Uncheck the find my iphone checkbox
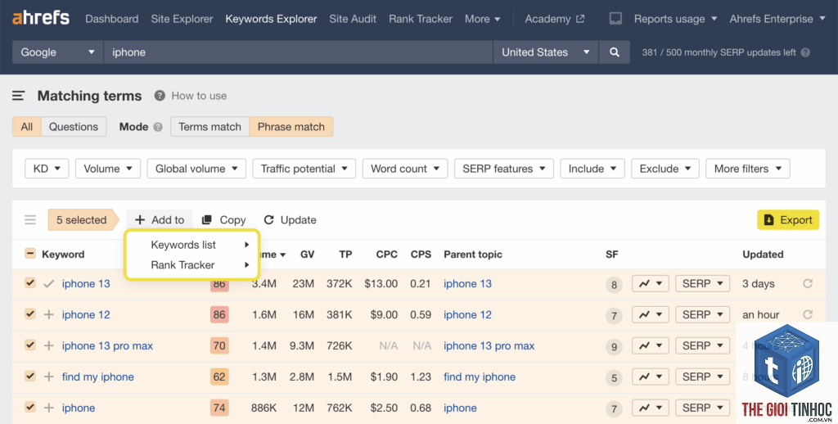Viewport: 838px width, 424px height. click(30, 376)
